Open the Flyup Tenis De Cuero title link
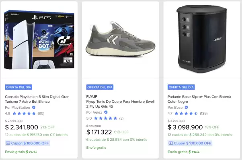 pyautogui.click(x=120, y=104)
